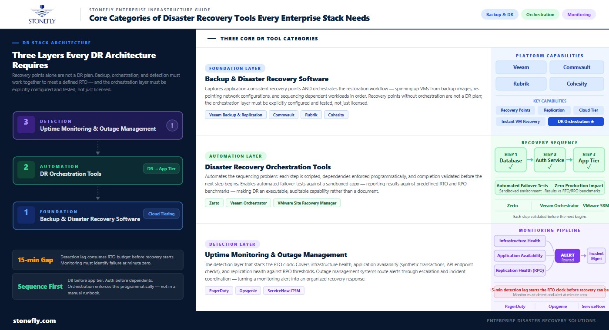Click Disaster Recovery Orchestration Tools heading
Viewport: 609px width, 330px height.
pos(268,167)
